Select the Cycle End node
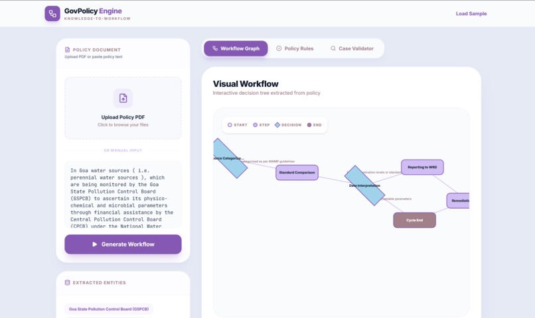The height and width of the screenshot is (318, 535). click(x=415, y=221)
